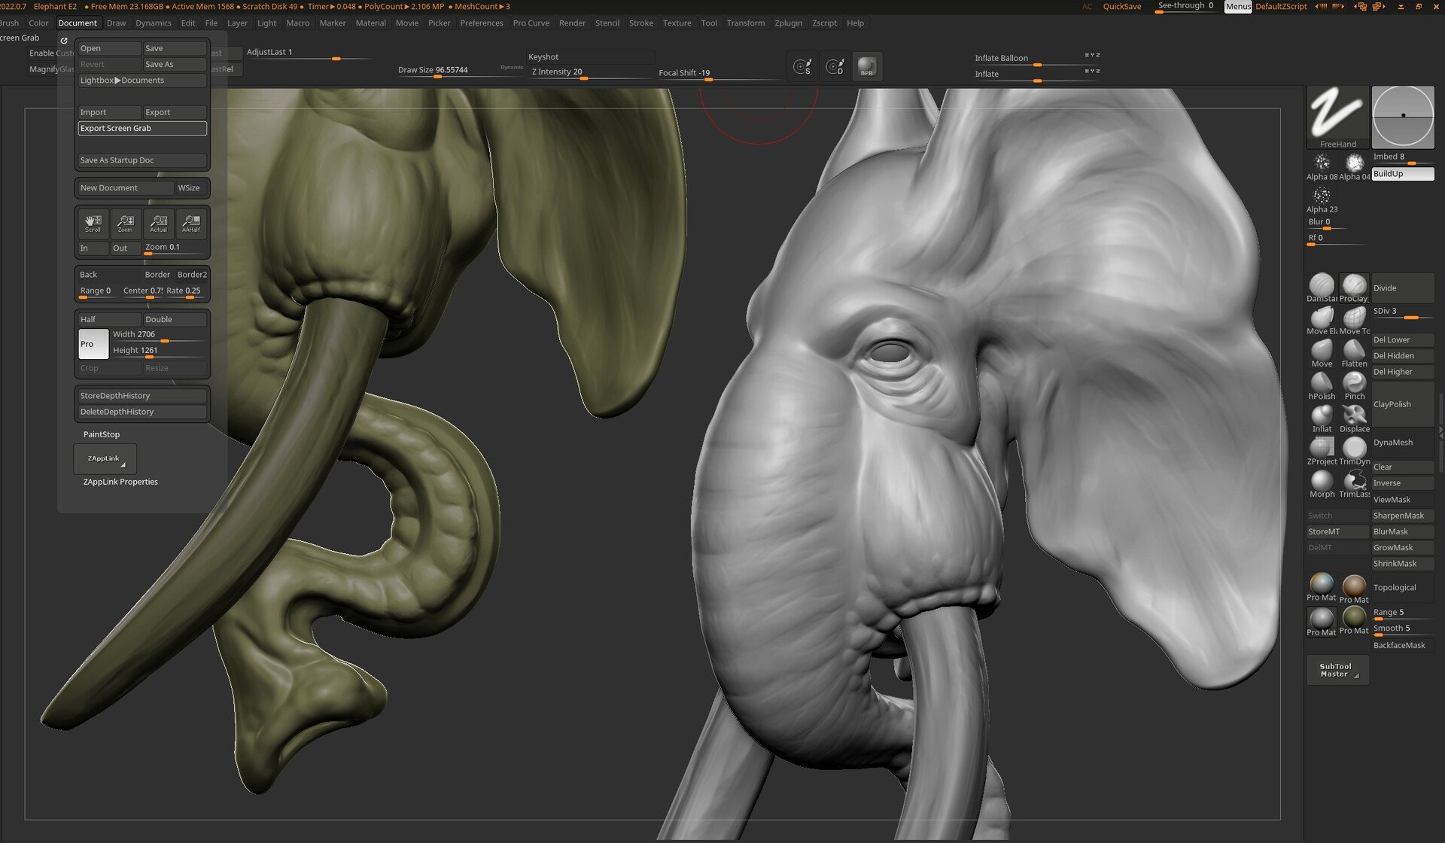Enable the Pro aspect ratio toggle
This screenshot has height=843, width=1445.
point(92,344)
